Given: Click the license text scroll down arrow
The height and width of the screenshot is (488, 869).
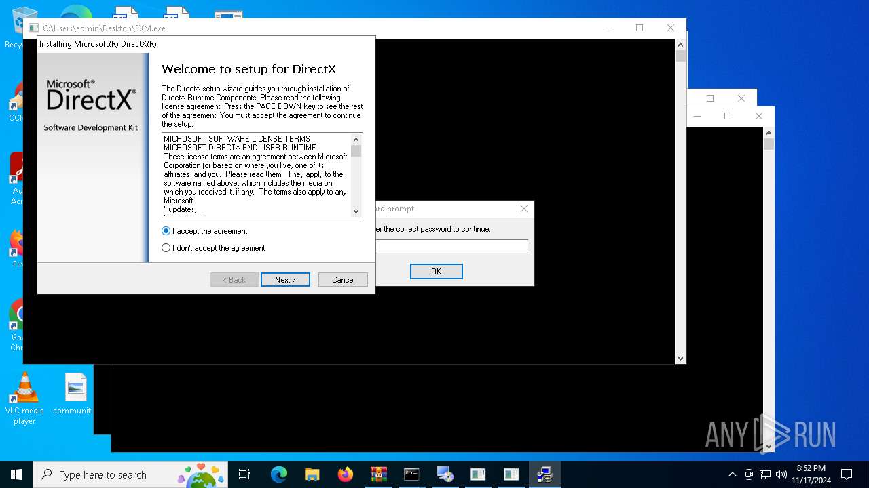Looking at the screenshot, I should click(x=356, y=211).
